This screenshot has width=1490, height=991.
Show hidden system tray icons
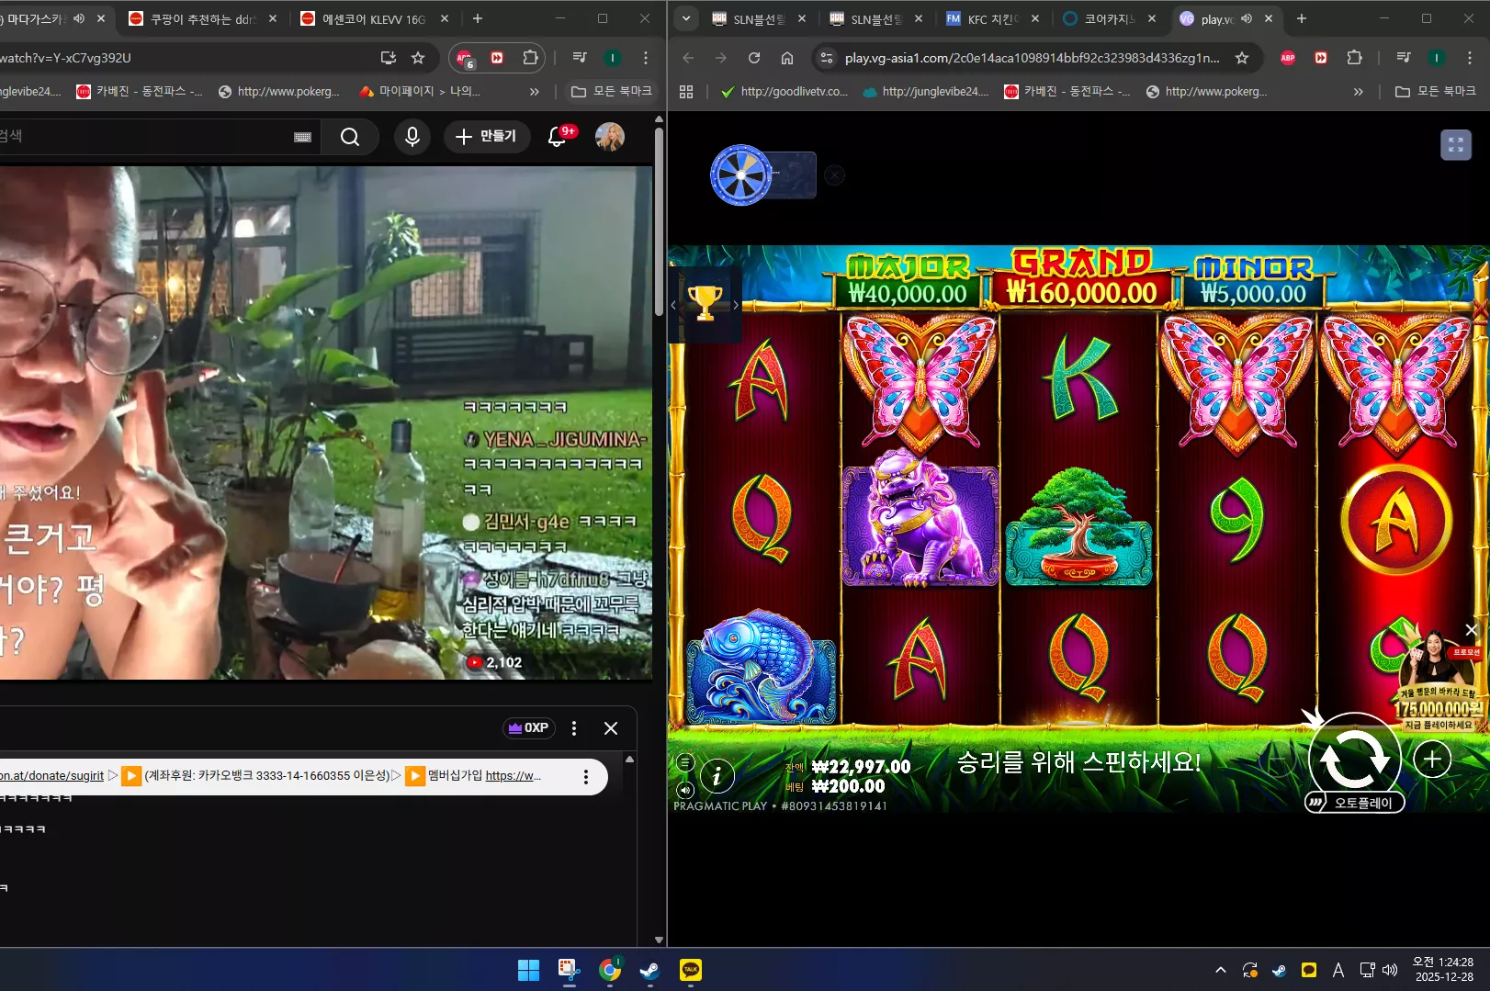1220,970
